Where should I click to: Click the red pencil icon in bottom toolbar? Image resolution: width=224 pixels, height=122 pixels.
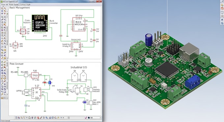pos(41,118)
